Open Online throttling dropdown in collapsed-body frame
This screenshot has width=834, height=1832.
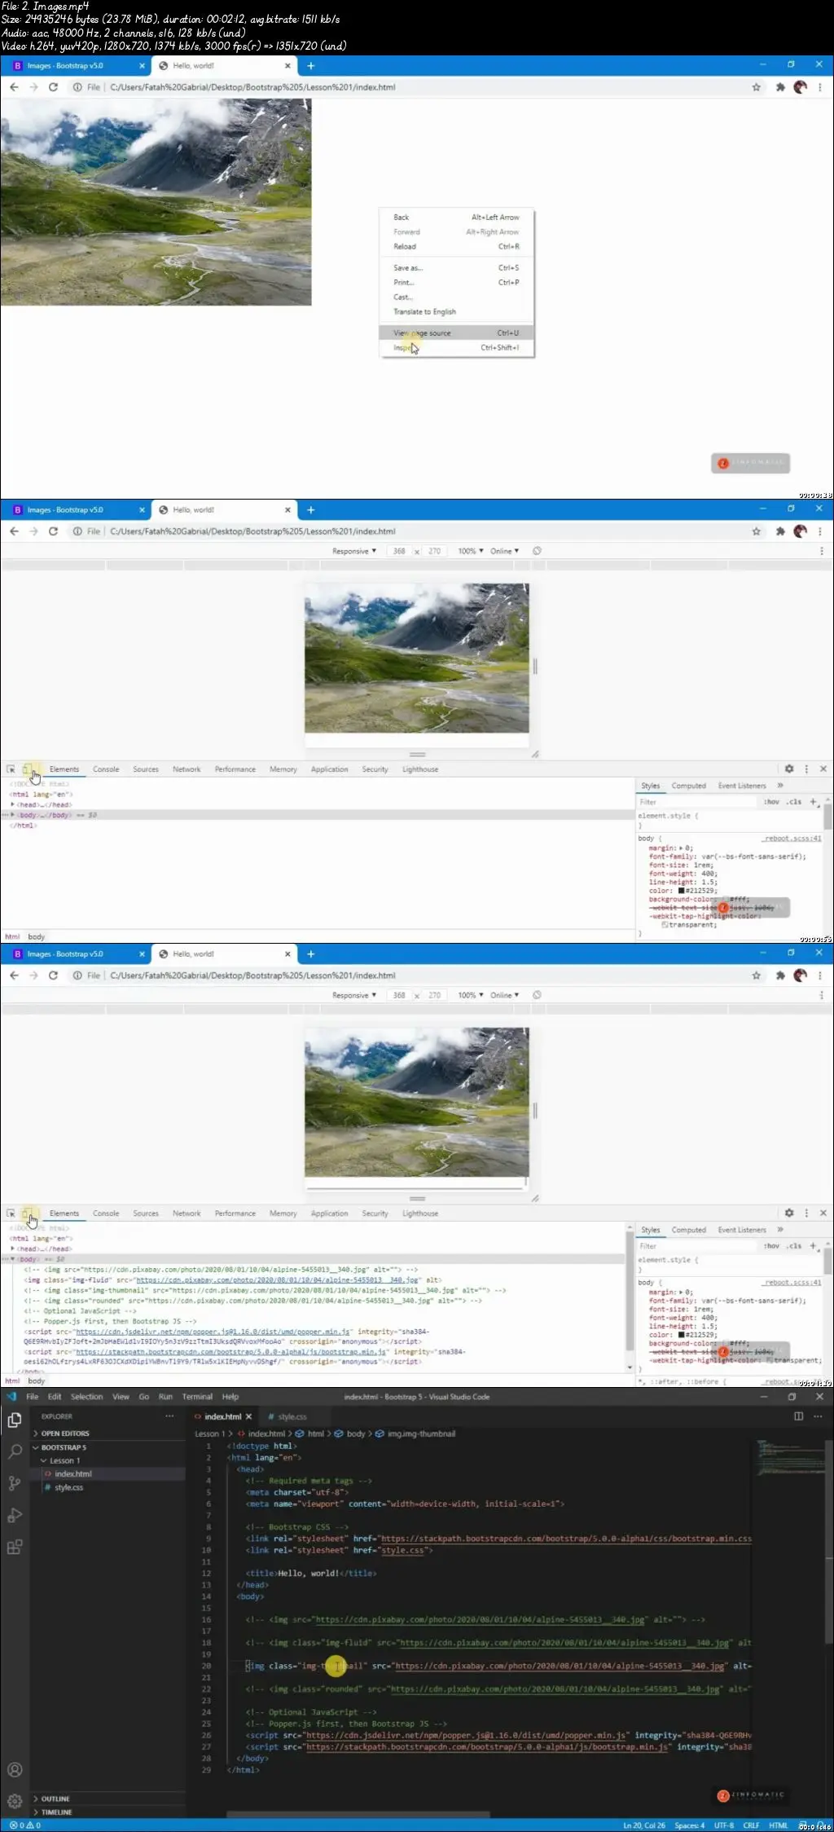[504, 552]
